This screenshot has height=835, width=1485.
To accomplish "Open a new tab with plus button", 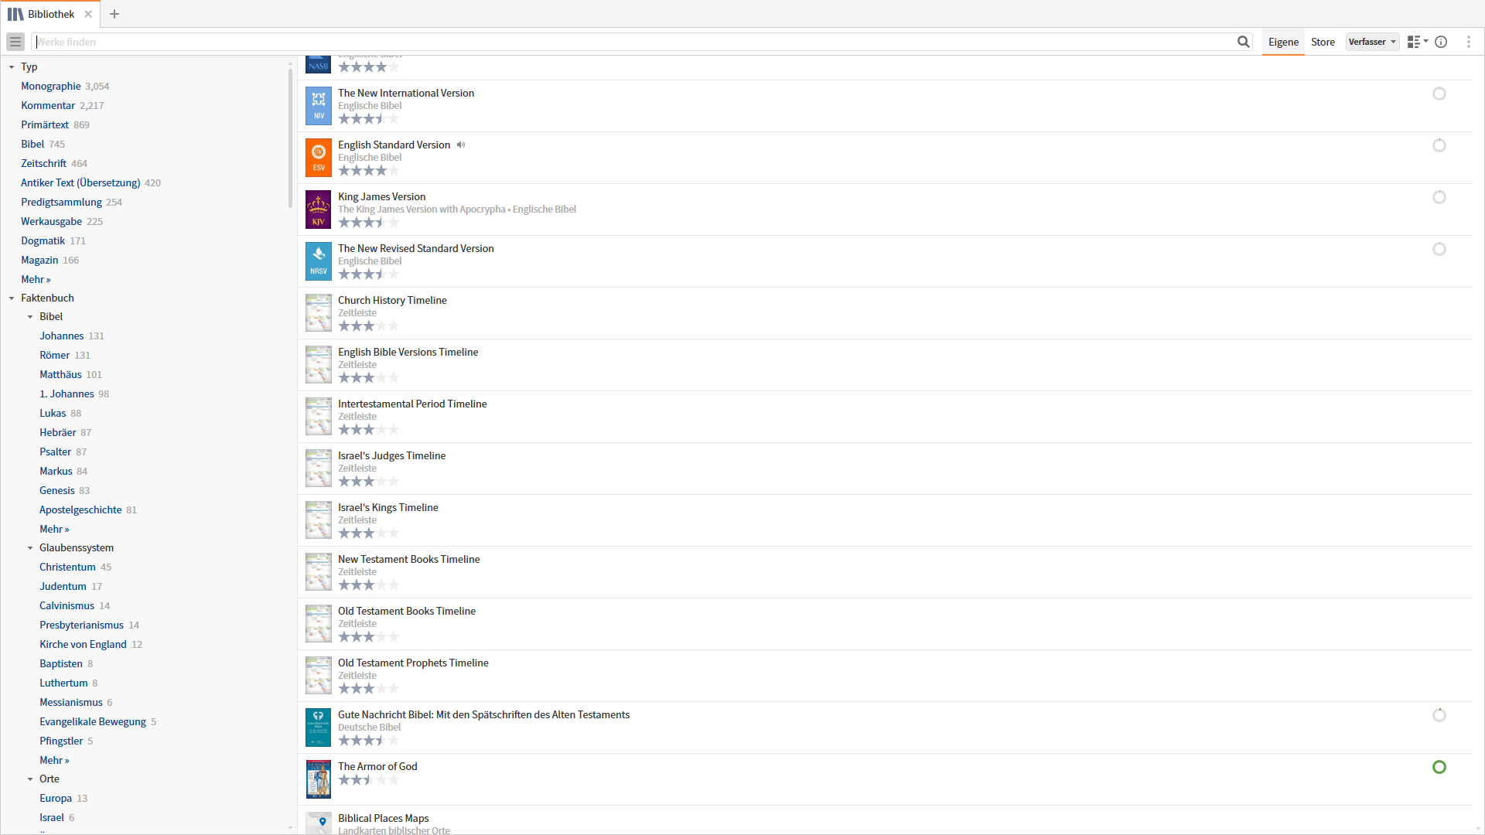I will (114, 14).
